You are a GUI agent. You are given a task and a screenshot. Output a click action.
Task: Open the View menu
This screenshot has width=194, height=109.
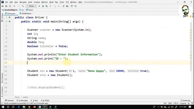[x=16, y=2]
